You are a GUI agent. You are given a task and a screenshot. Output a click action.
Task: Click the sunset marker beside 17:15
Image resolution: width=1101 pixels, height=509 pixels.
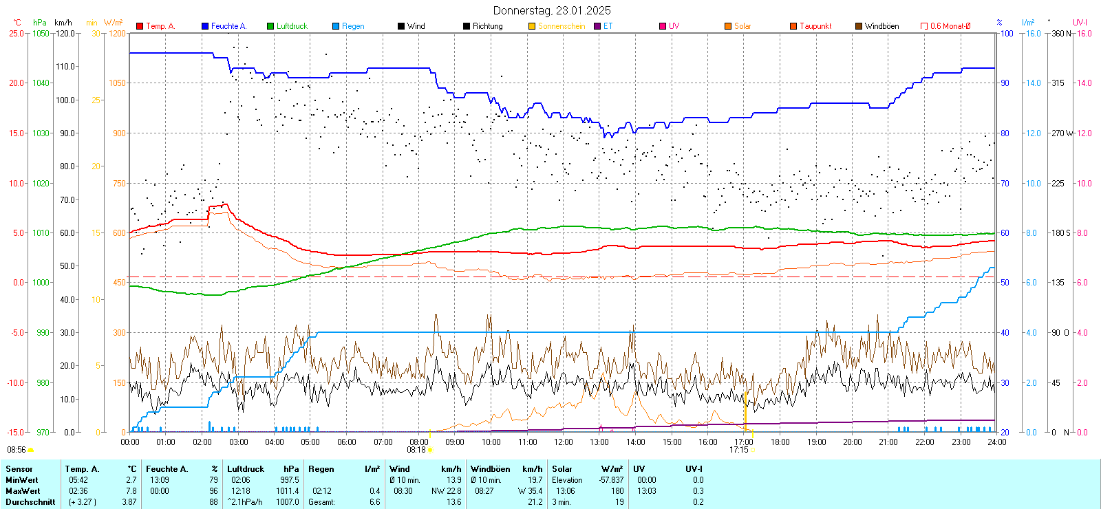[x=752, y=450]
